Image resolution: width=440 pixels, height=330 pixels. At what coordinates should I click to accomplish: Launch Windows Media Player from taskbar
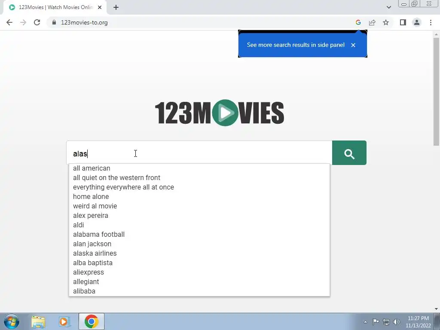point(64,321)
